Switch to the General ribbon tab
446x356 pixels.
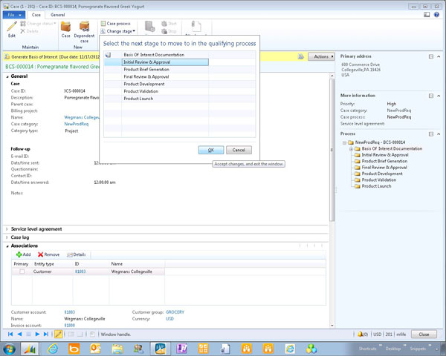pos(57,15)
